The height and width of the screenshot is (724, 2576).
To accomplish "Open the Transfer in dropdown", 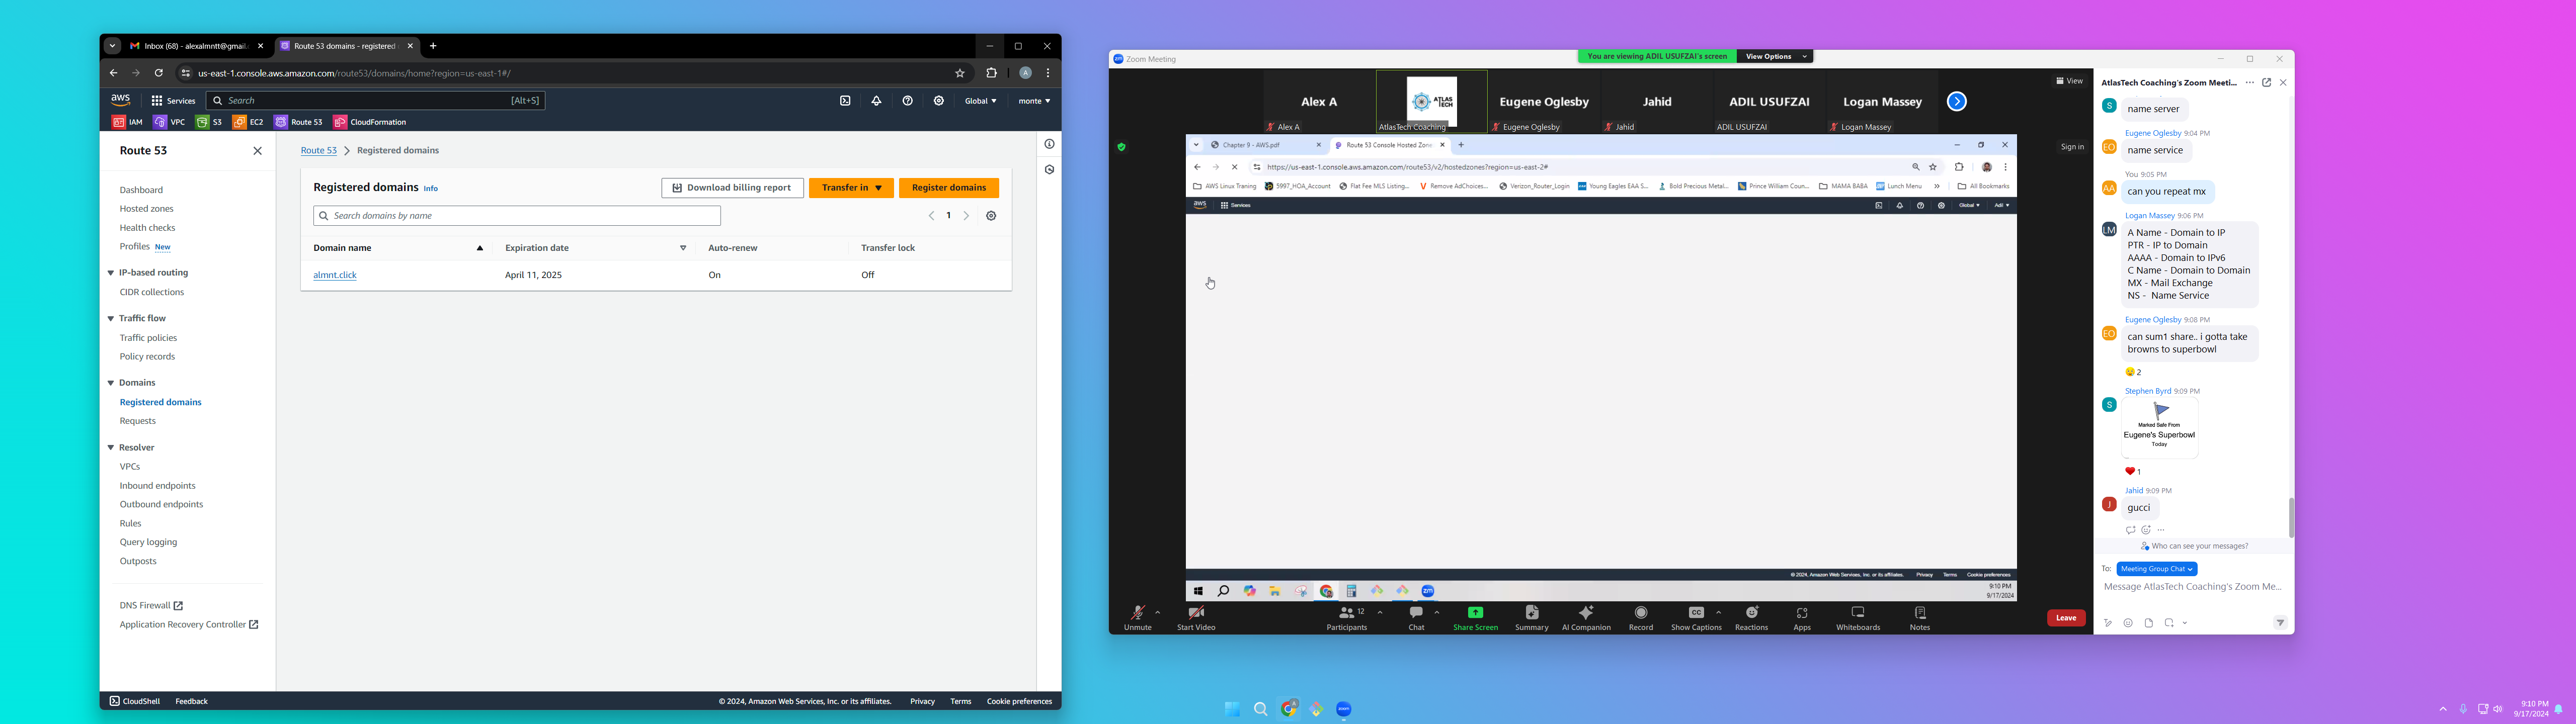I will (851, 188).
